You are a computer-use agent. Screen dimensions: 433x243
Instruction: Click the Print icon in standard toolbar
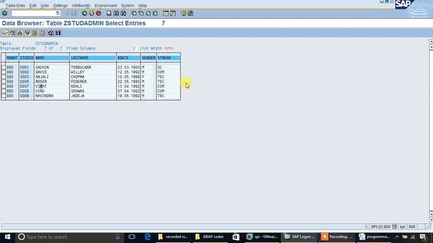click(109, 13)
